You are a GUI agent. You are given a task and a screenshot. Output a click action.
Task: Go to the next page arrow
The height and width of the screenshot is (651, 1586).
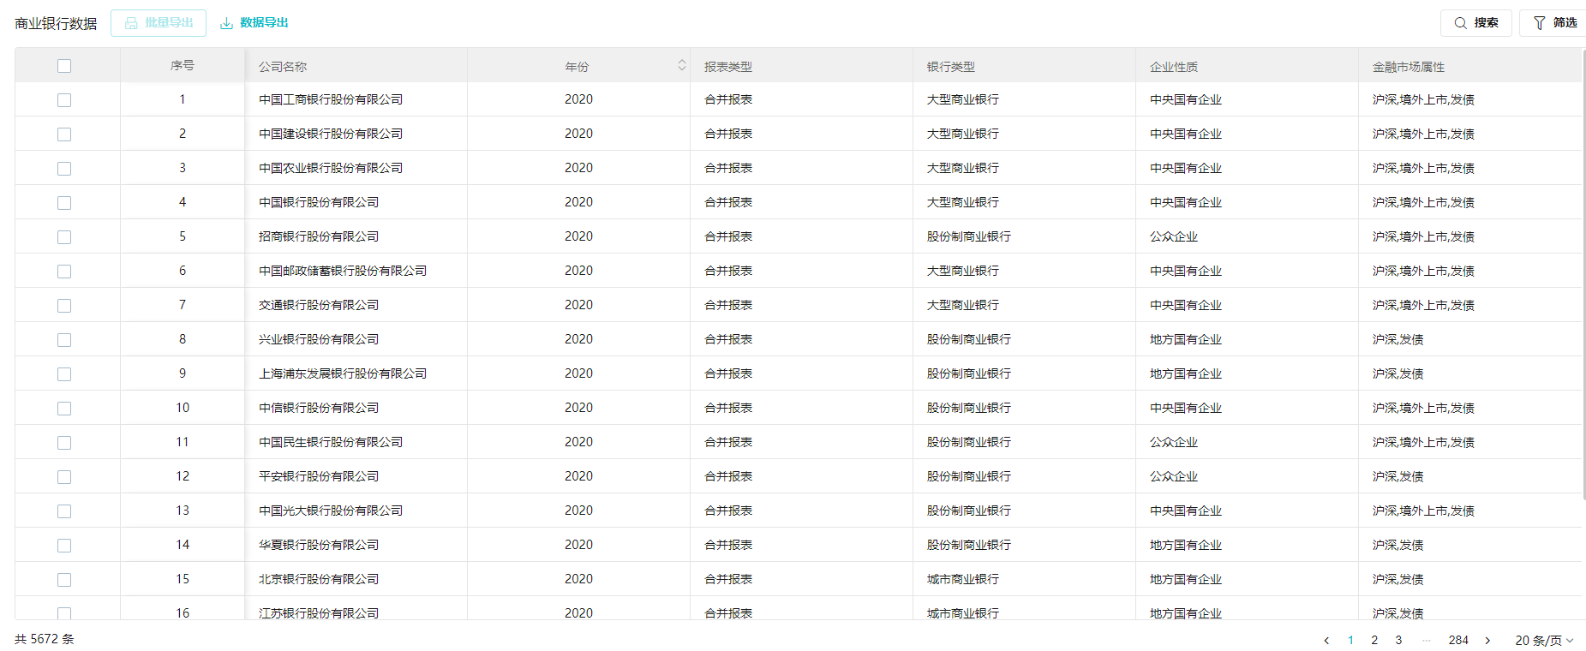tap(1487, 640)
